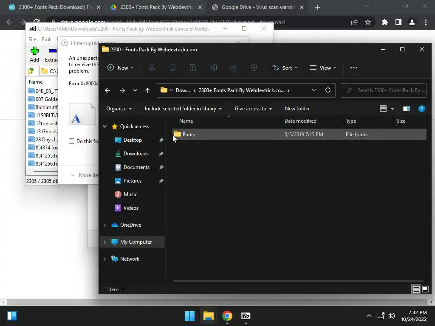Click Chrome extensions puzzle icon

(384, 22)
